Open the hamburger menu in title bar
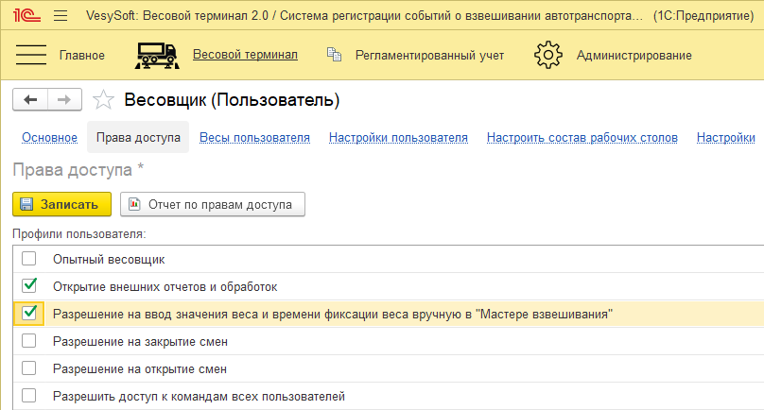Viewport: 764px width, 410px height. click(61, 16)
